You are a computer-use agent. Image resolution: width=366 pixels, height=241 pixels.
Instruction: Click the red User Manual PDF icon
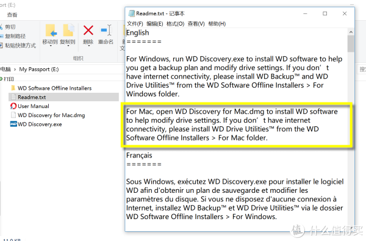point(13,106)
